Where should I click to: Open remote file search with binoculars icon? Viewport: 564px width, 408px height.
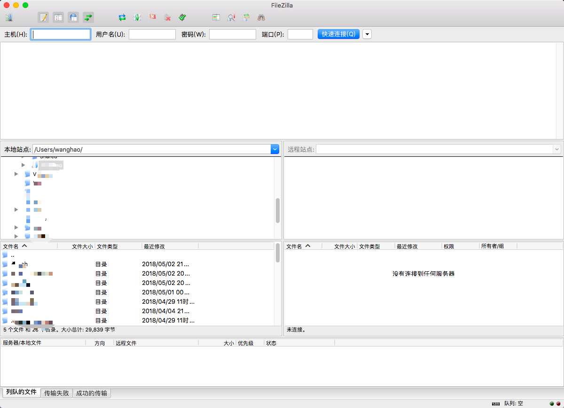click(261, 18)
